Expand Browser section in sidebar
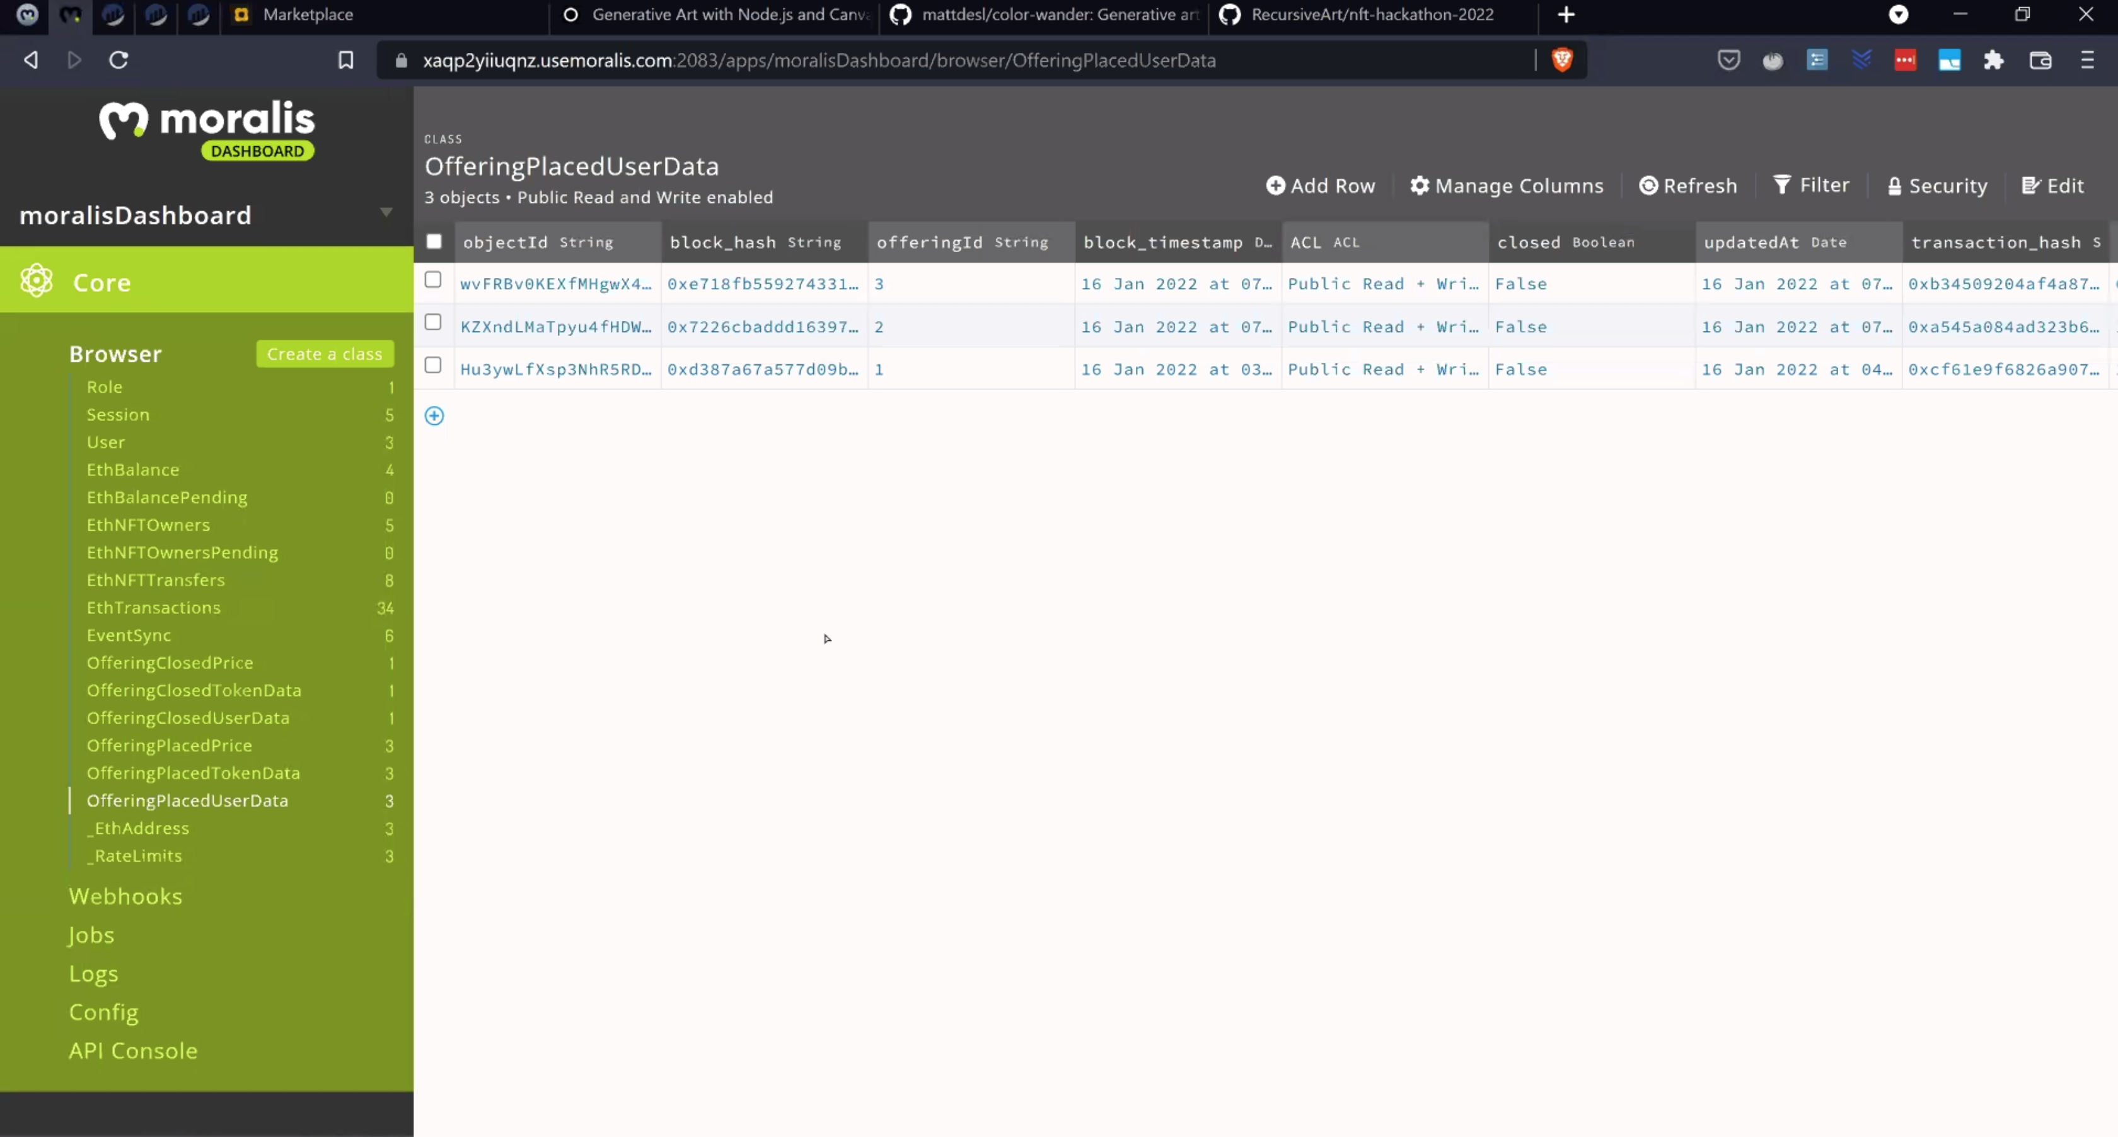The width and height of the screenshot is (2118, 1137). (115, 353)
